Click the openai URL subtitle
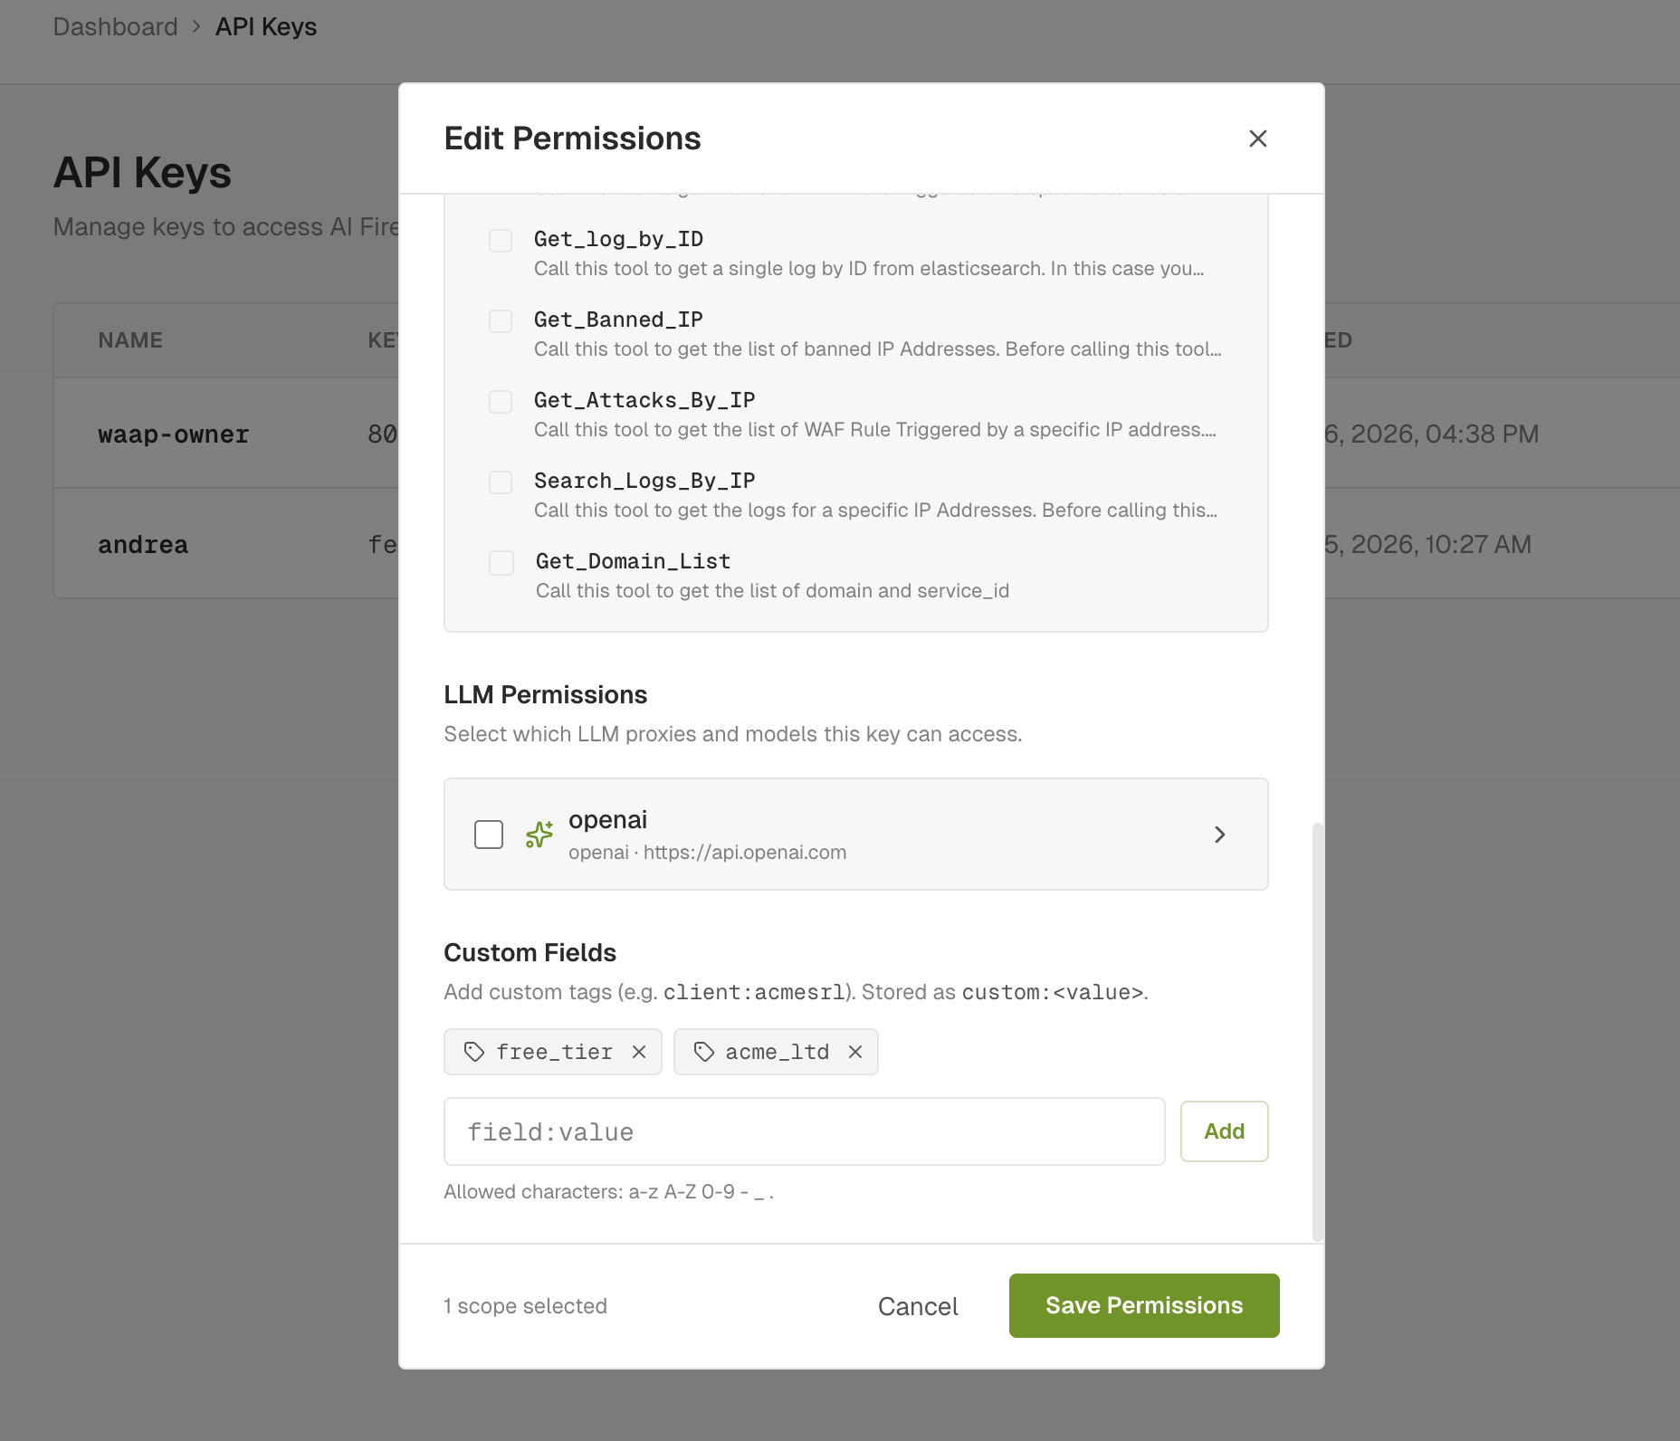1680x1441 pixels. (x=707, y=853)
